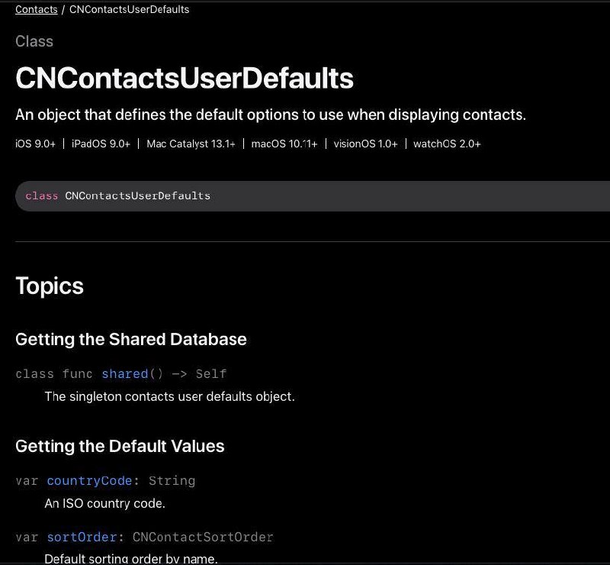Click the visionOS 1.0+ availability label
Image resolution: width=610 pixels, height=565 pixels.
[x=366, y=144]
